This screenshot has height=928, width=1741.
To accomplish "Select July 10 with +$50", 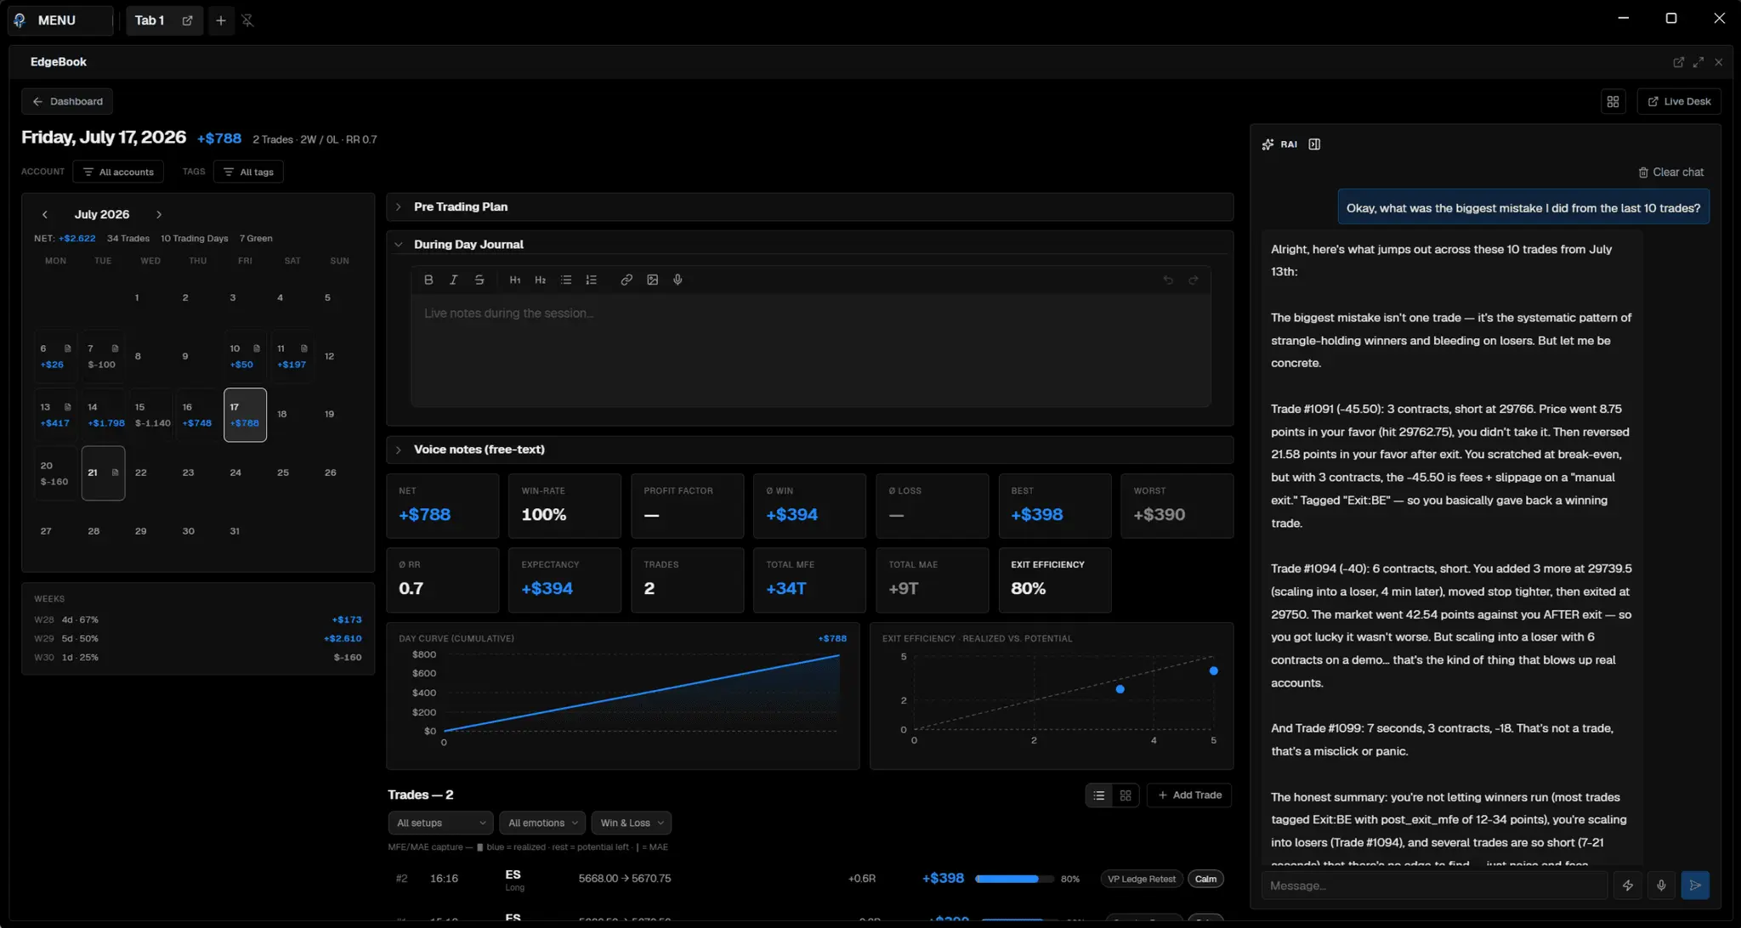I will (x=245, y=356).
